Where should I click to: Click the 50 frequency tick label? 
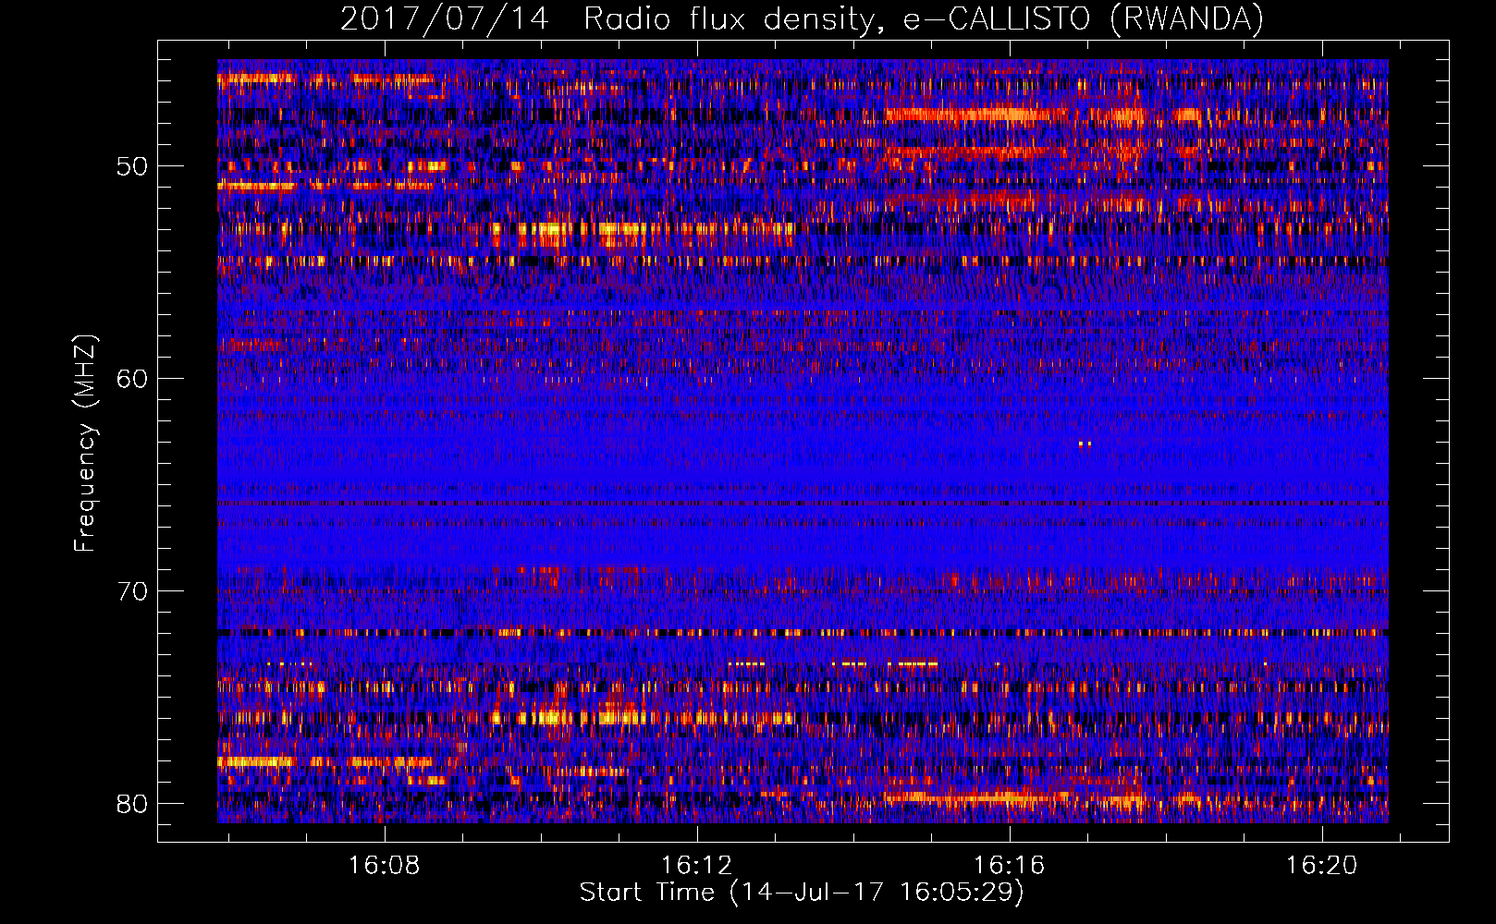tap(132, 167)
